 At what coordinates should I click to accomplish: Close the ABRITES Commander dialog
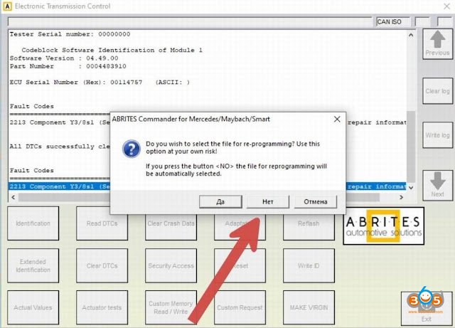point(337,119)
